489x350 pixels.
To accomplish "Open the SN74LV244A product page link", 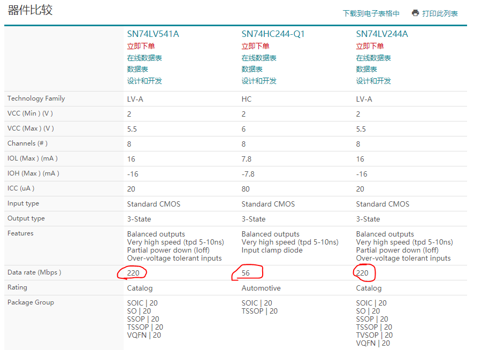I will click(x=381, y=34).
